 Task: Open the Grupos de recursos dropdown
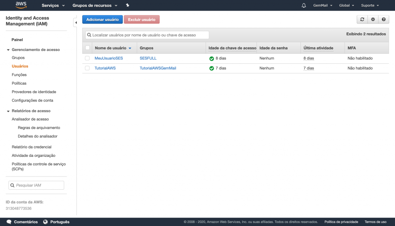tap(95, 5)
